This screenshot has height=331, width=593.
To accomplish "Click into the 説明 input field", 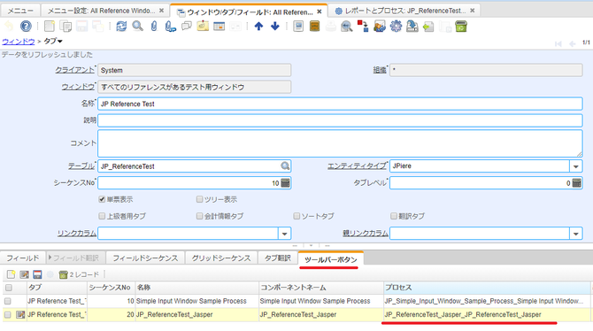I will tap(340, 120).
